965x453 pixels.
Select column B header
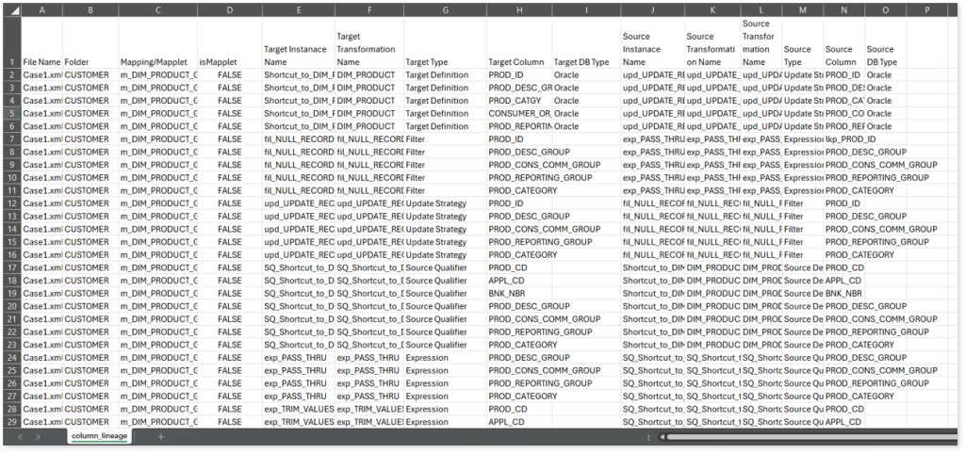click(x=90, y=10)
